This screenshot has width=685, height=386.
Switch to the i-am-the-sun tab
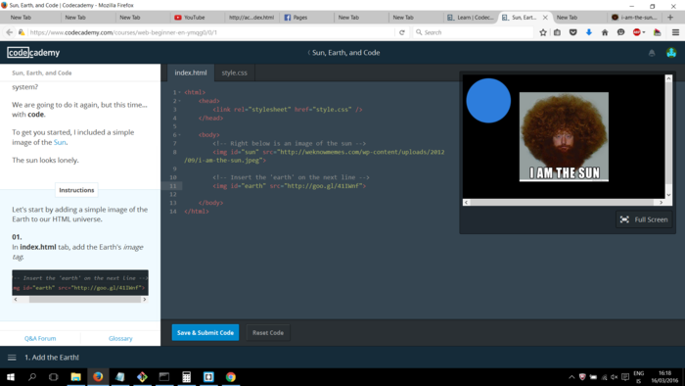(634, 18)
